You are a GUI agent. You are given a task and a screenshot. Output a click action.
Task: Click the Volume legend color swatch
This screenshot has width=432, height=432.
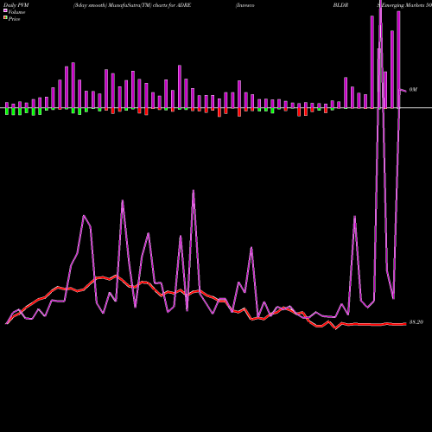pyautogui.click(x=5, y=11)
